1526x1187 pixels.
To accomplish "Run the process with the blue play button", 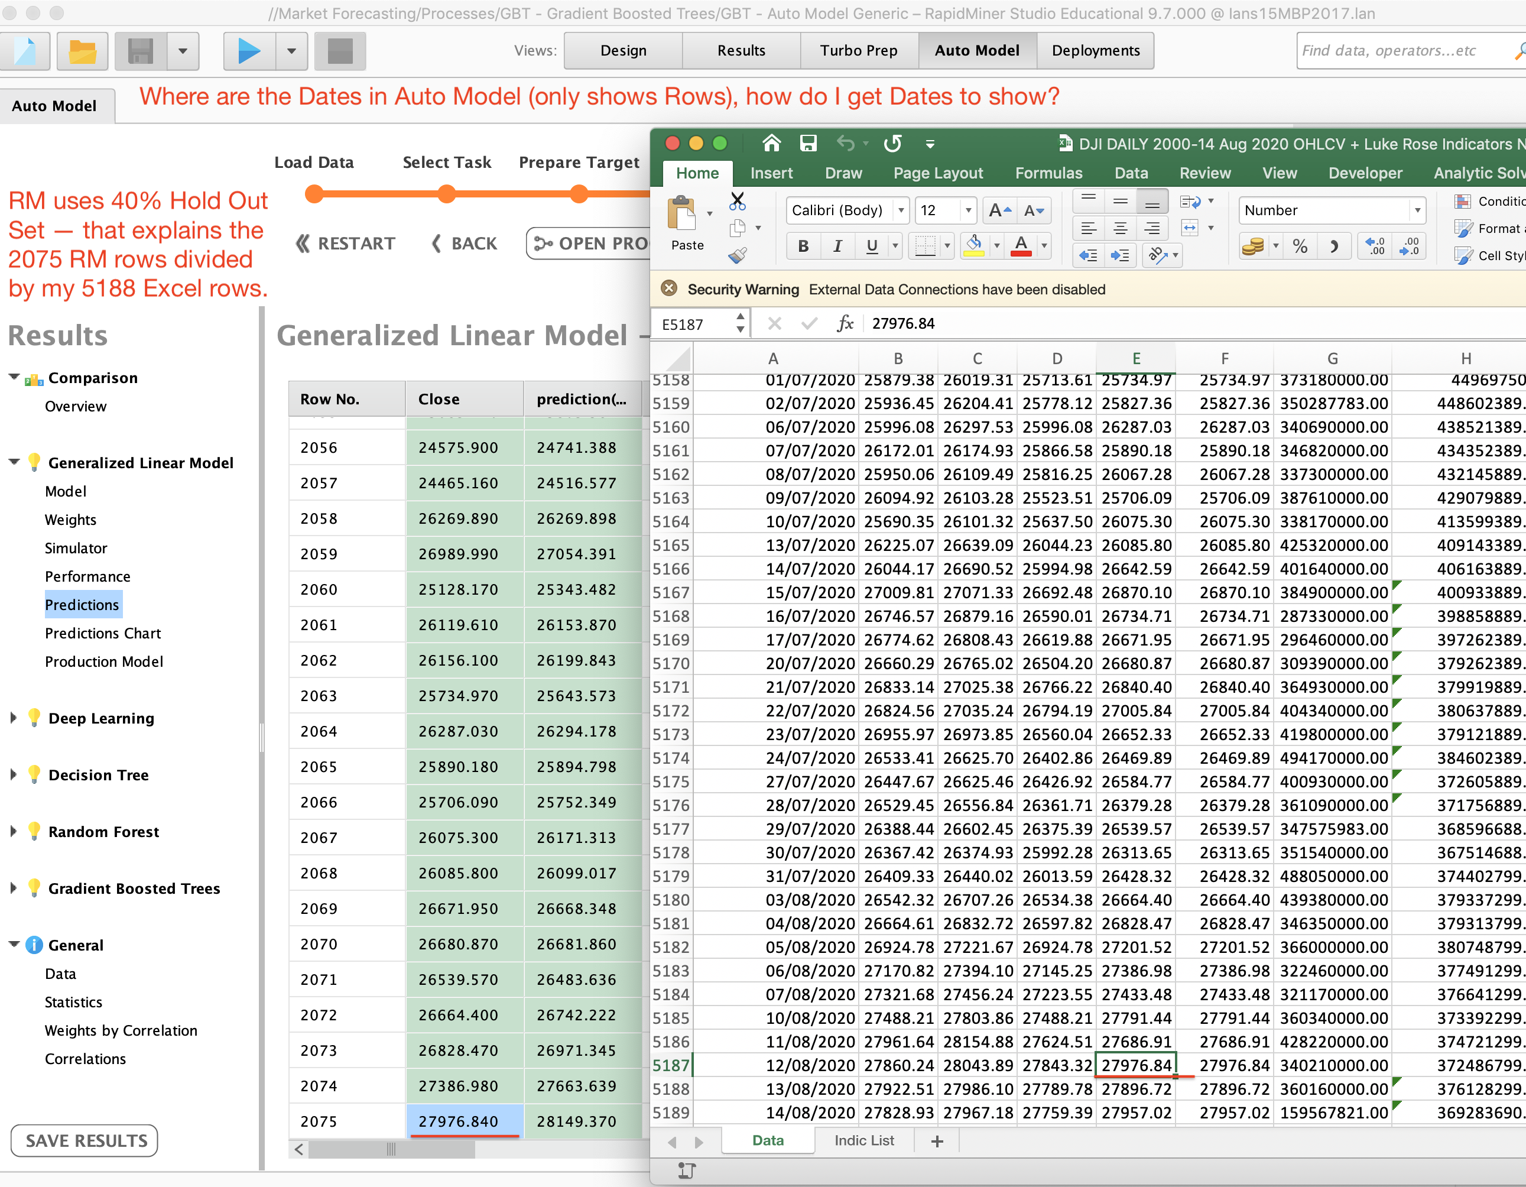I will (249, 51).
